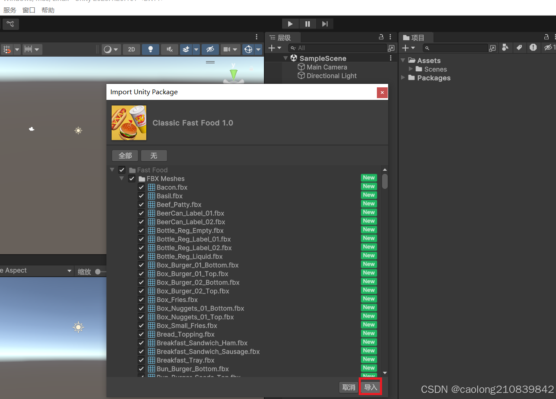Toggle hidden objects visibility eye icon

coord(210,50)
